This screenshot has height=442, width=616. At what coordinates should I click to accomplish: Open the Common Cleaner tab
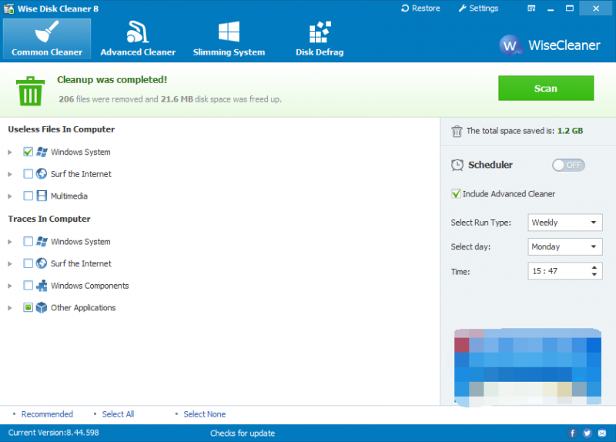pyautogui.click(x=47, y=39)
